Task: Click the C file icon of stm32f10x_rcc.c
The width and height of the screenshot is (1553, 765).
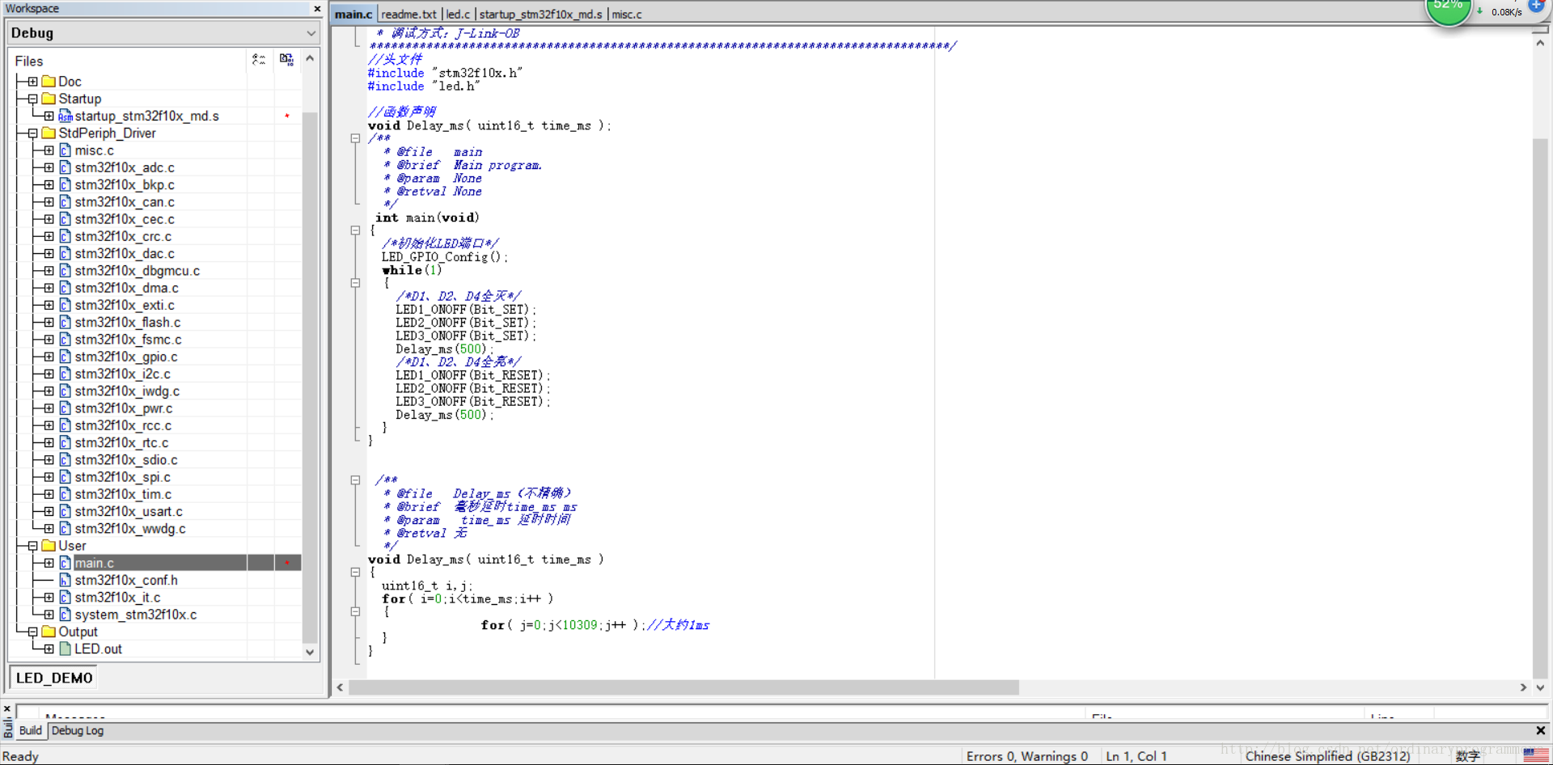Action: pos(66,425)
